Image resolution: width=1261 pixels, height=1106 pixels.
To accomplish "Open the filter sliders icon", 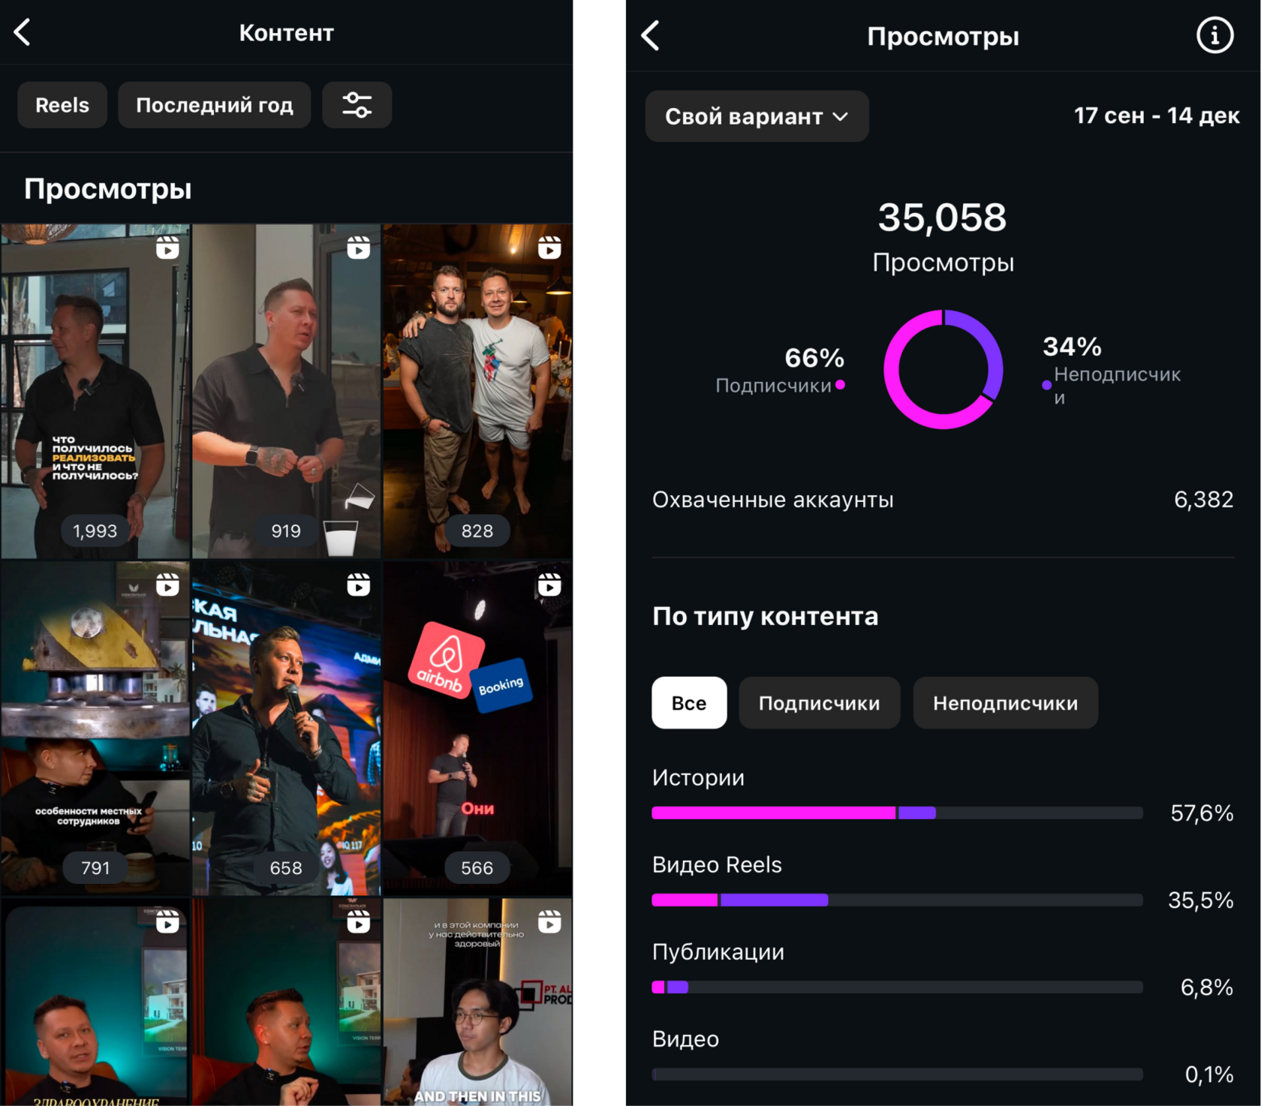I will (357, 105).
